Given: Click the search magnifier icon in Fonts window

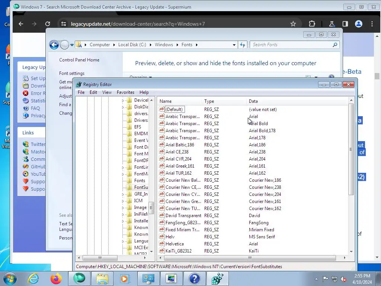Looking at the screenshot, I should click(x=335, y=45).
